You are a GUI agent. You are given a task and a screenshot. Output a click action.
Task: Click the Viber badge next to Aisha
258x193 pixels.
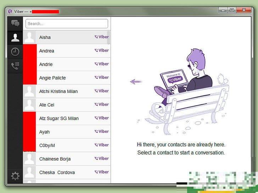click(102, 37)
